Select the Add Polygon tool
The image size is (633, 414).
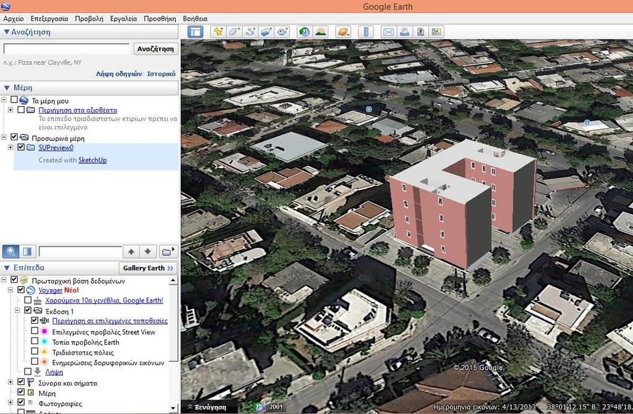point(234,32)
